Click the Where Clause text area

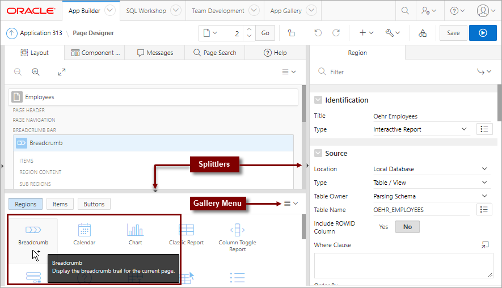(403, 265)
